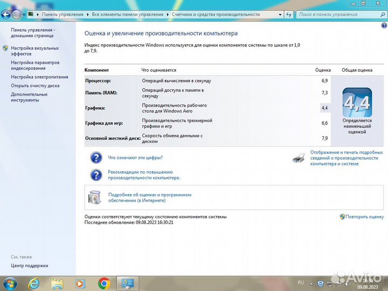
Task: Select the 'Память (RAM):' row label
Action: (x=101, y=93)
